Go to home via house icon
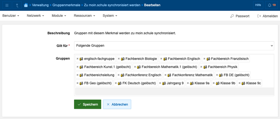This screenshot has width=280, height=119. pos(26,5)
